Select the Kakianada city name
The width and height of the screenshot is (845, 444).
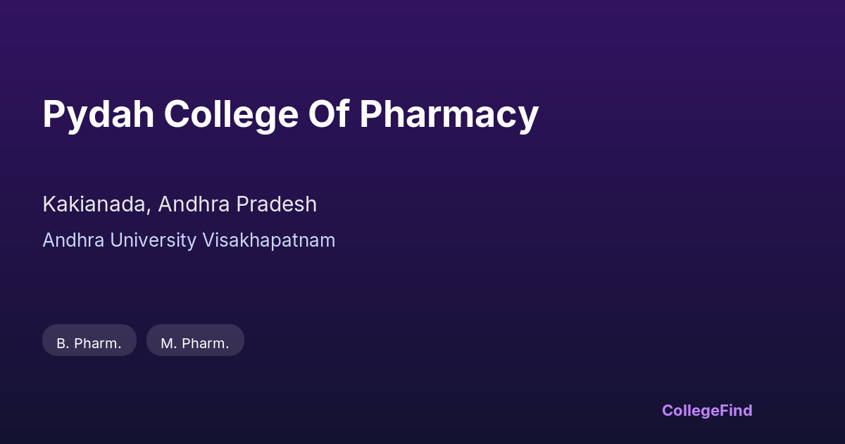(95, 204)
